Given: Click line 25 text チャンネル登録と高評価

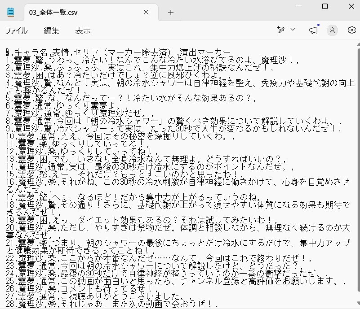Looking at the screenshot, I should (227, 281).
